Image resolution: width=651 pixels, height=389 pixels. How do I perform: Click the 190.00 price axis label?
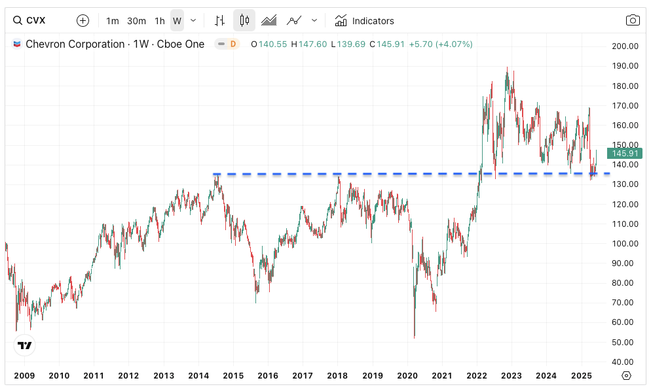[625, 66]
